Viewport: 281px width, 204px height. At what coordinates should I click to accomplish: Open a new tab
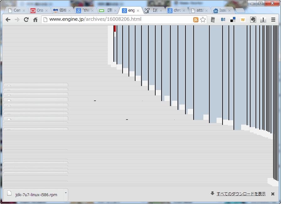point(240,11)
